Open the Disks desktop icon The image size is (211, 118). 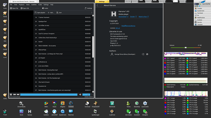click(5, 6)
